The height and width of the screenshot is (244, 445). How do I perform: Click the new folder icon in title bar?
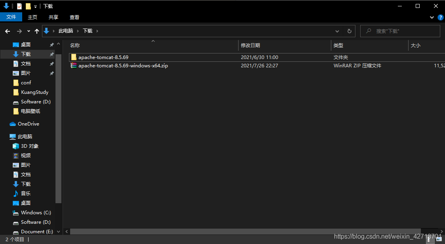28,6
